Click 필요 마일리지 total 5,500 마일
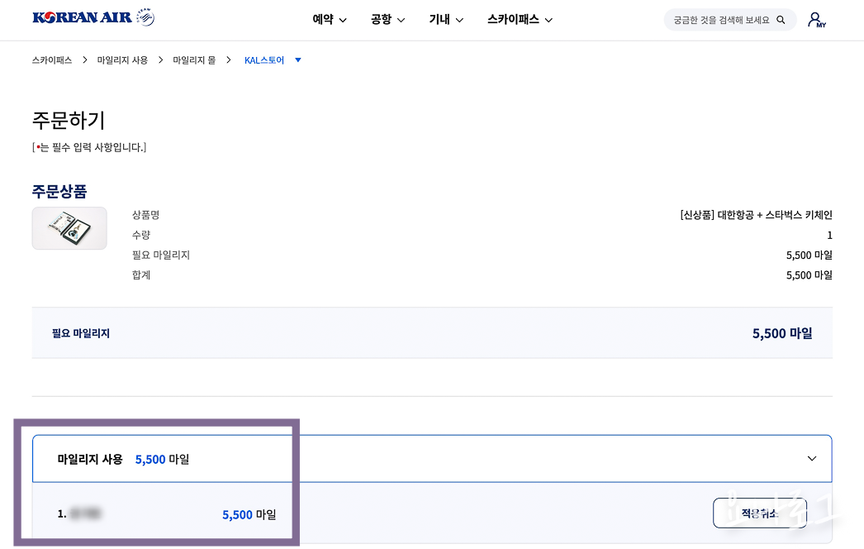Image resolution: width=864 pixels, height=549 pixels. pyautogui.click(x=782, y=333)
